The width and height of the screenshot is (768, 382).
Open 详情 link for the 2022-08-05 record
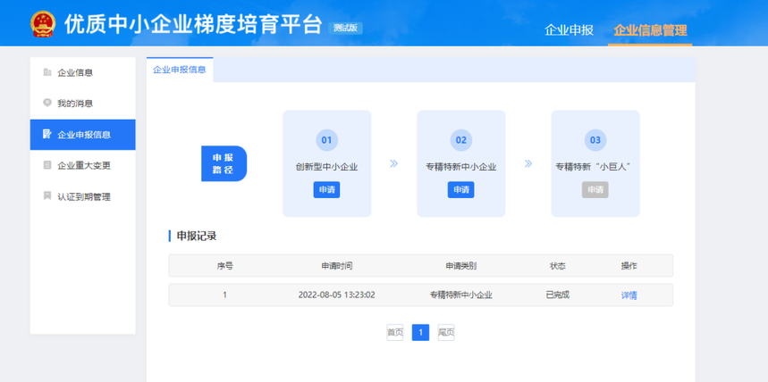(629, 295)
